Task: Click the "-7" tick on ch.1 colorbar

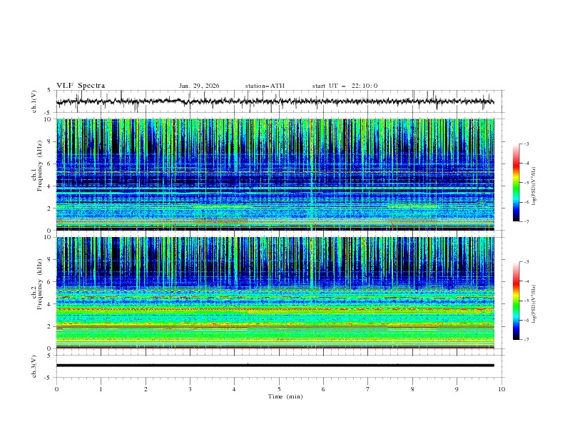Action: click(x=526, y=221)
